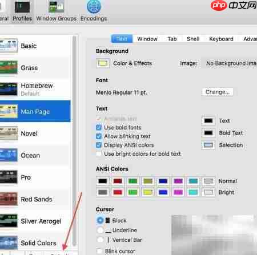
Task: Select the Block cursor option
Action: 100,220
